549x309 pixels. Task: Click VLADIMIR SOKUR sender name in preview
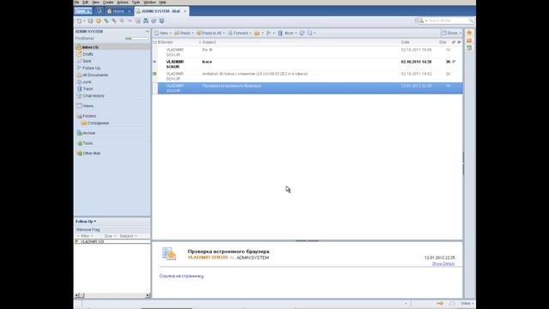tap(208, 257)
